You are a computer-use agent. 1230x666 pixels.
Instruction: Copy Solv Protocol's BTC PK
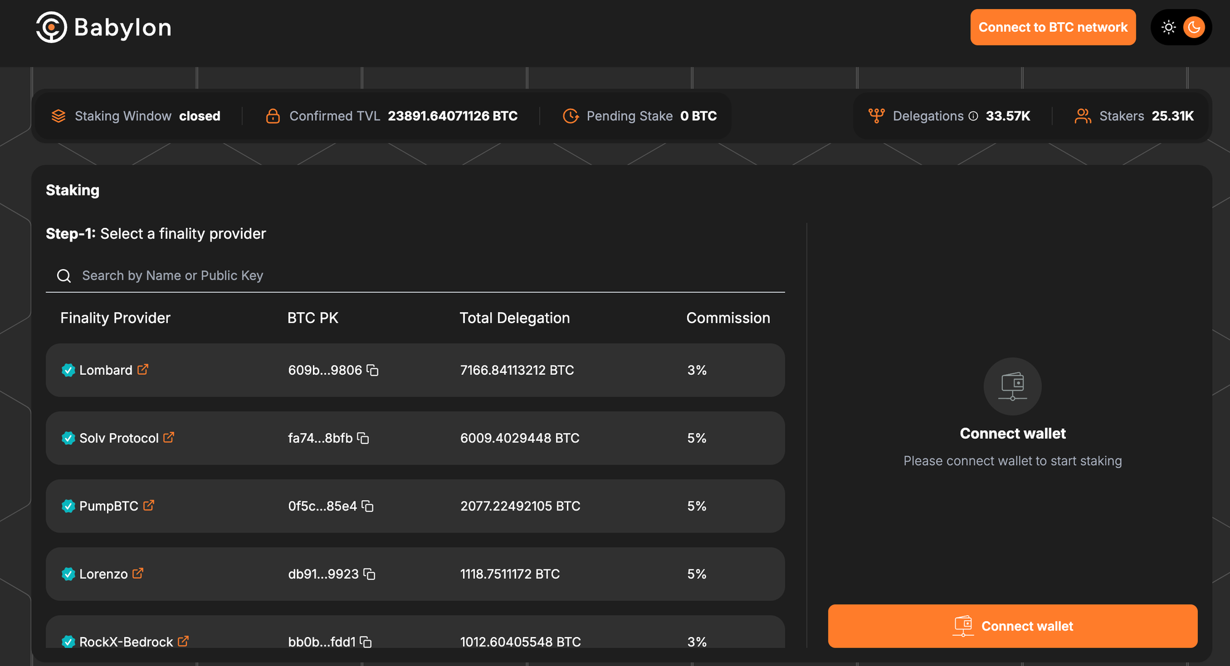[x=363, y=438]
